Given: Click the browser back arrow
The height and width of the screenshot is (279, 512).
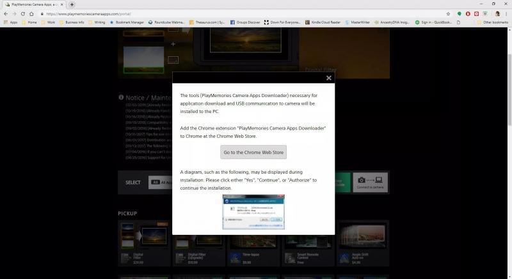Looking at the screenshot, I should tap(6, 13).
